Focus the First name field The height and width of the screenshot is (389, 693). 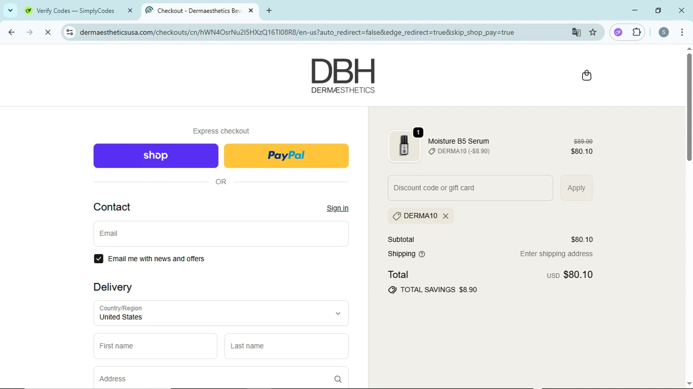point(155,346)
